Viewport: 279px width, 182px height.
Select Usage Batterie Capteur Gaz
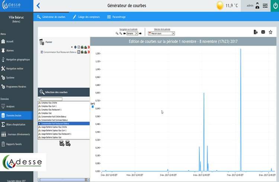point(64,137)
